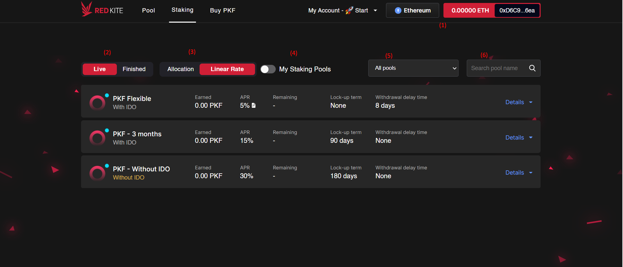Click the 180 days lock-up term value

click(x=344, y=176)
